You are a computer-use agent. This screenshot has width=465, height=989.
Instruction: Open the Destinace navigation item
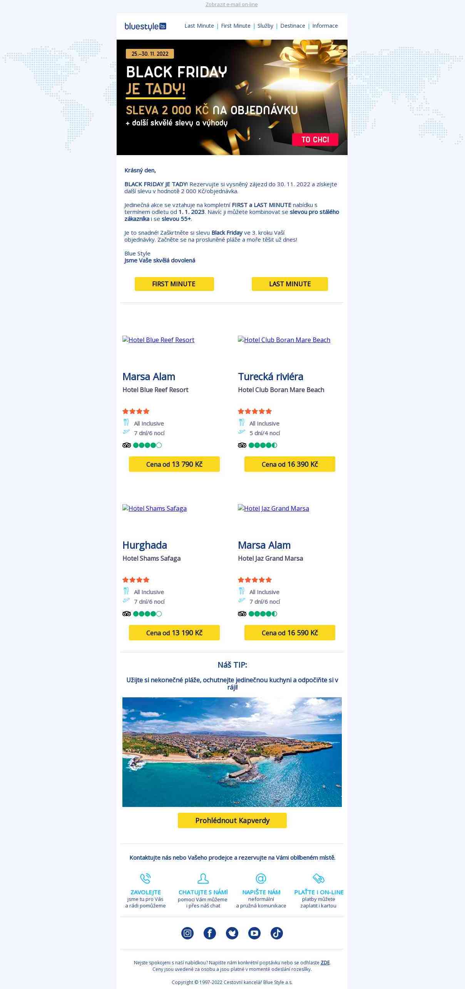pos(293,26)
